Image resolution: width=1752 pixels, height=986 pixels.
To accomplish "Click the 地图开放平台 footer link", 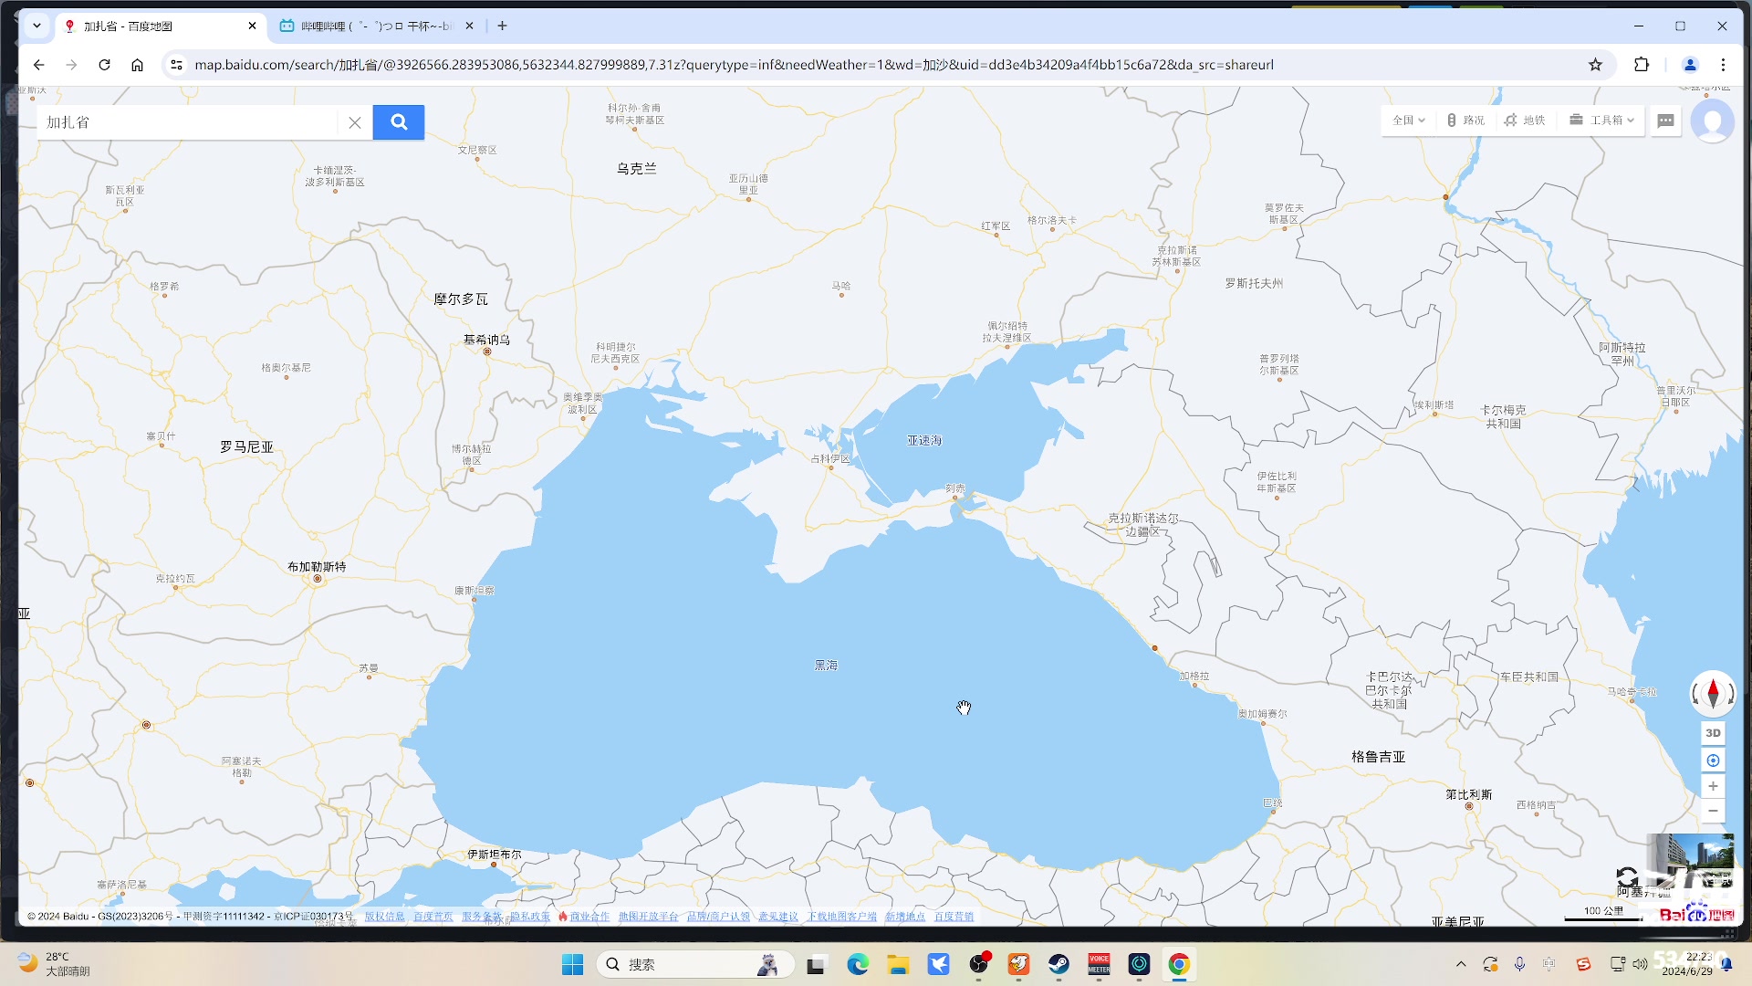I will (x=648, y=917).
